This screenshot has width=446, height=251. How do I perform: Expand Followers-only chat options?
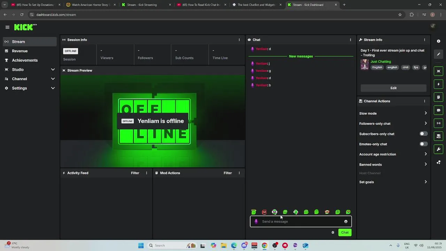[x=393, y=123]
